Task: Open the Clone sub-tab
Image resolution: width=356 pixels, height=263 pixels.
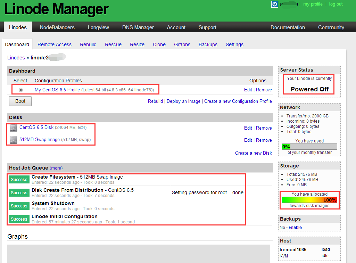Action: [159, 44]
